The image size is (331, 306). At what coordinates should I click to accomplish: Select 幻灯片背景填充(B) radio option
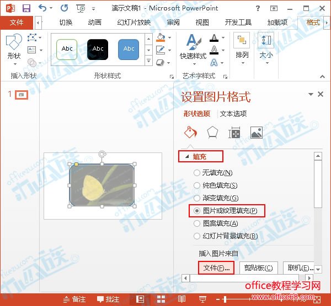tap(226, 236)
